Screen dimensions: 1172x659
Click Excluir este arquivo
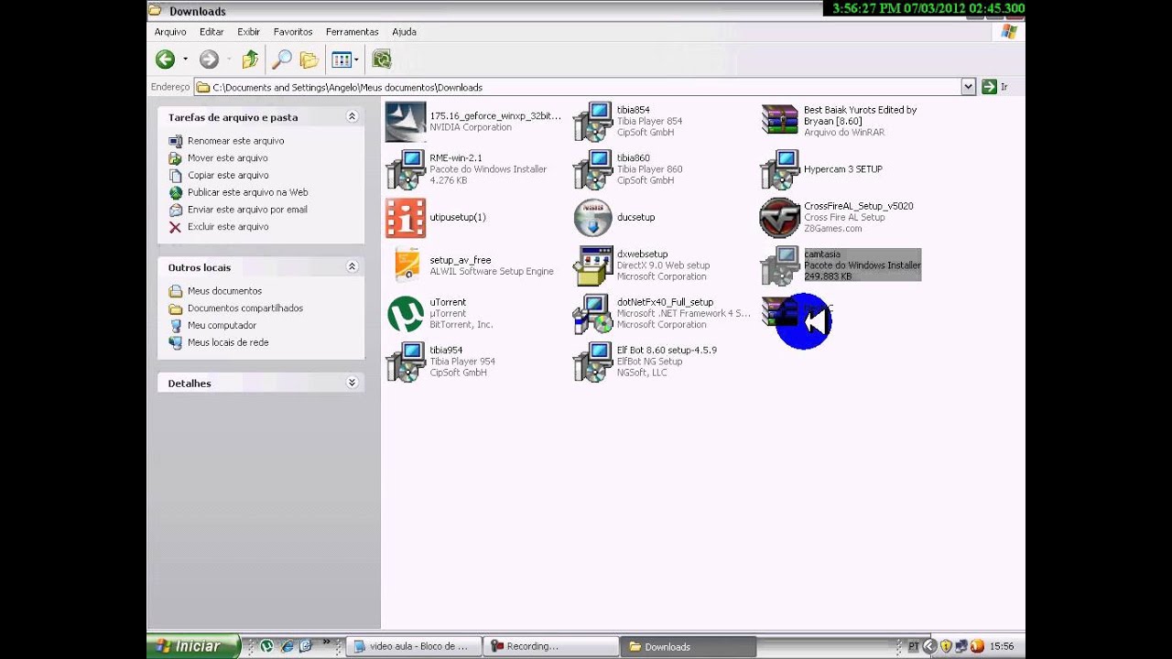[228, 227]
